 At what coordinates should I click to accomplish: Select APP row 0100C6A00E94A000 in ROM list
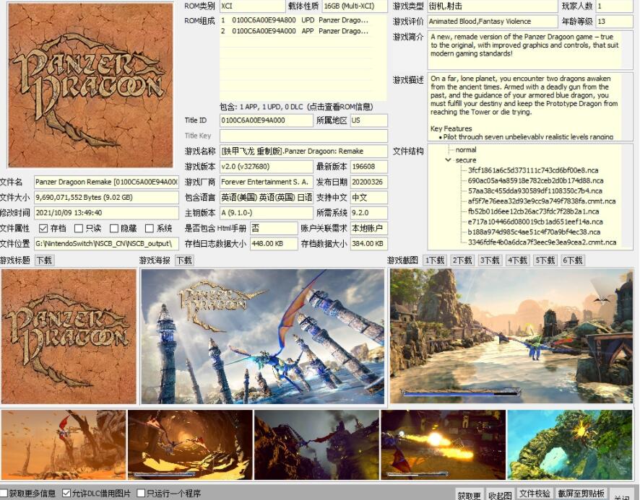(295, 31)
